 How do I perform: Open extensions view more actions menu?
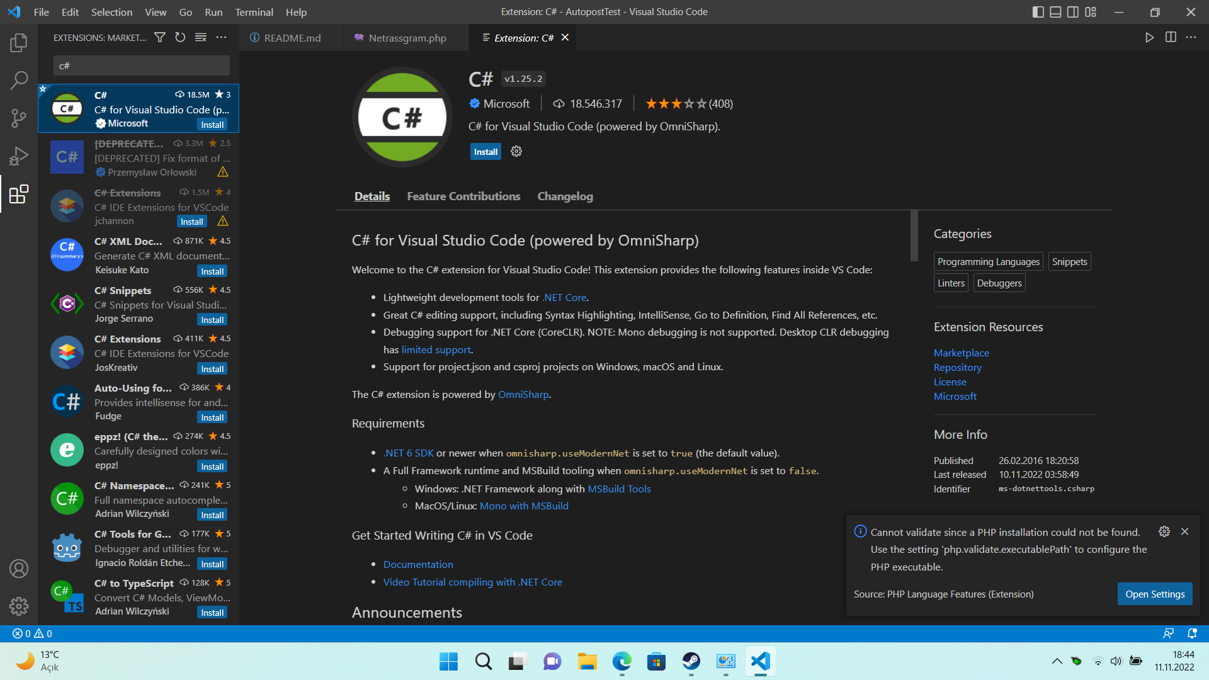221,38
